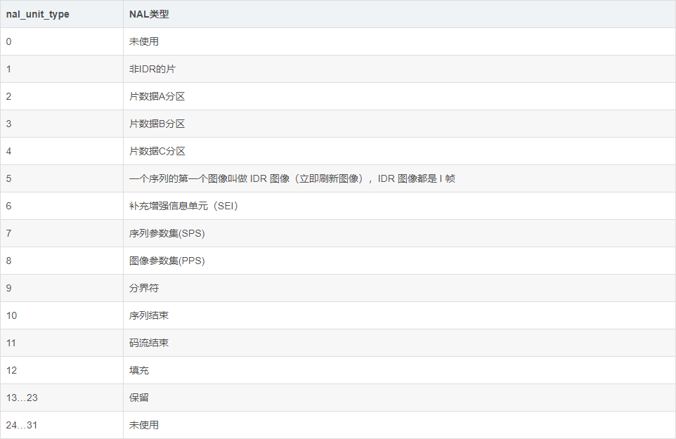
Task: Select the 码流结束 cell
Action: click(400, 343)
